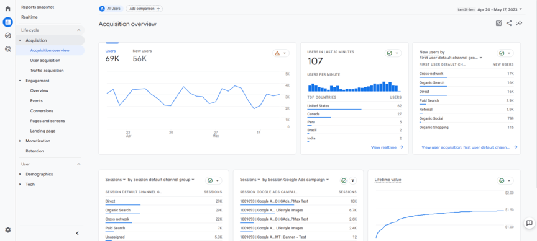Click green check status on New users card
This screenshot has height=241, width=537.
tap(502, 53)
